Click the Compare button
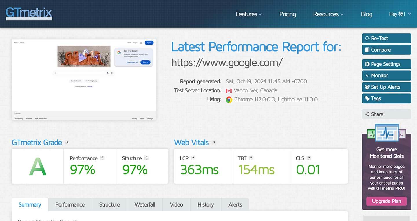The height and width of the screenshot is (221, 417). [386, 50]
